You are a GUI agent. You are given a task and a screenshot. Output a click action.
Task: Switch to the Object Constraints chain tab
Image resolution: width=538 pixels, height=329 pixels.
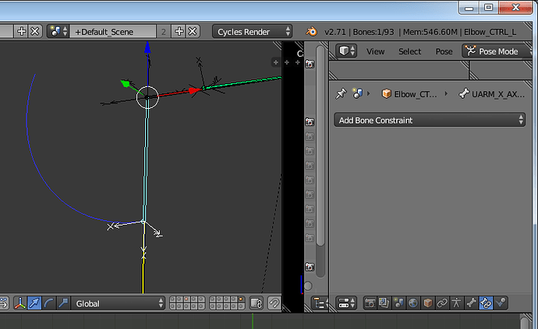[442, 303]
